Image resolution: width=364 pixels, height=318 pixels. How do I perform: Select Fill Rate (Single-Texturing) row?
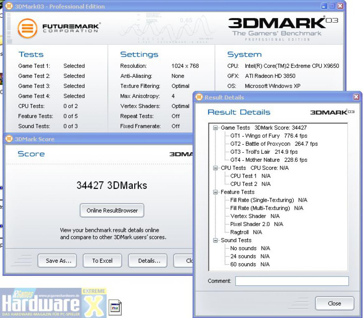point(269,200)
